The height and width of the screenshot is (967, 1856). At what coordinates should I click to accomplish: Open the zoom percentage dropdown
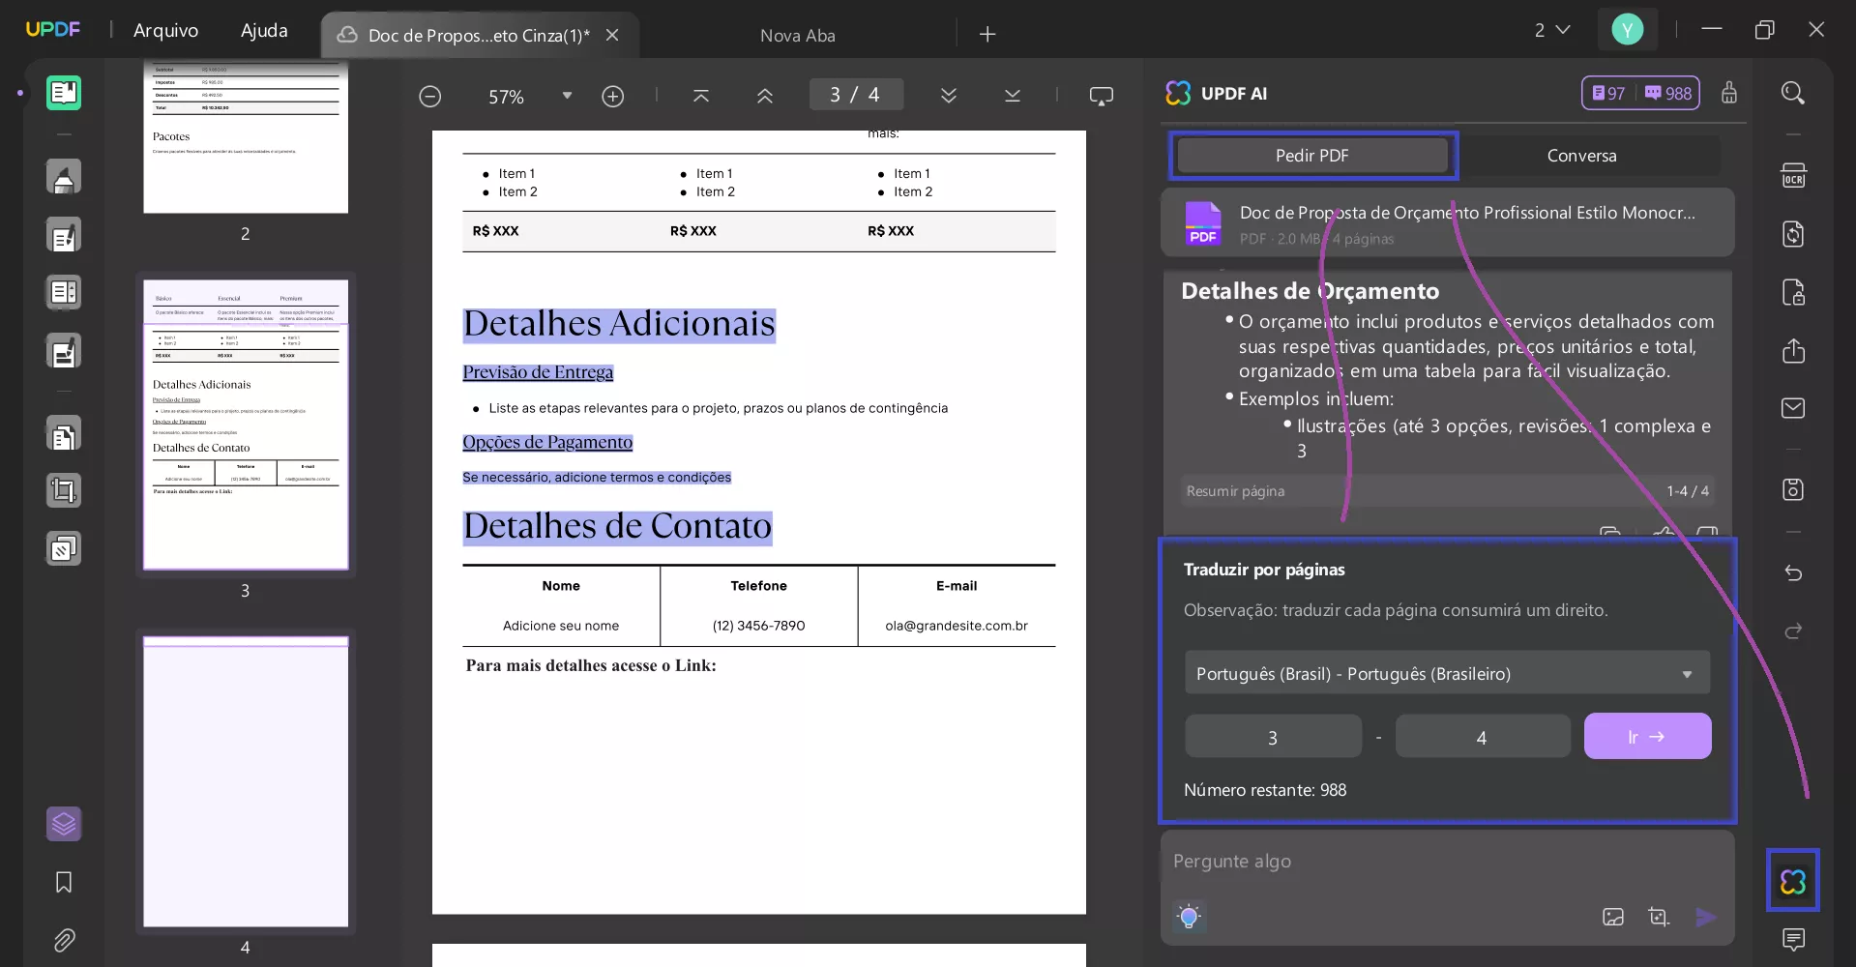(568, 96)
